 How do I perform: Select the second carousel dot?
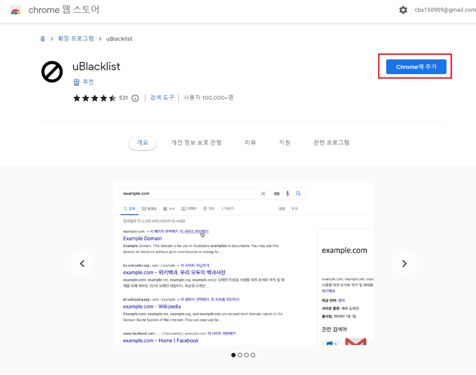coord(240,355)
